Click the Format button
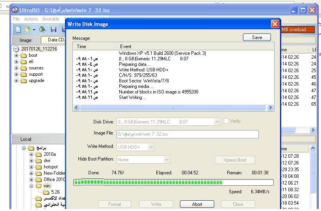Image resolution: width=321 pixels, height=211 pixels. 115,204
